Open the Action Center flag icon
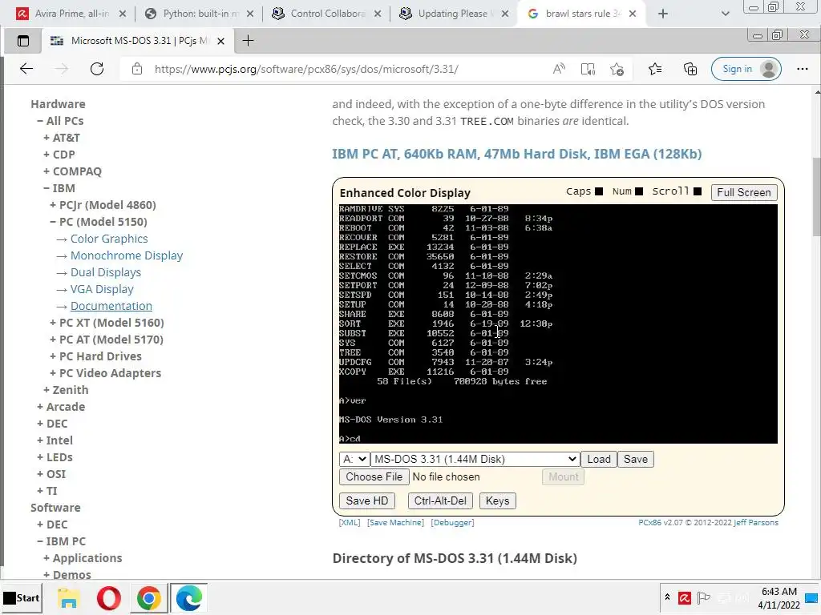 704,597
